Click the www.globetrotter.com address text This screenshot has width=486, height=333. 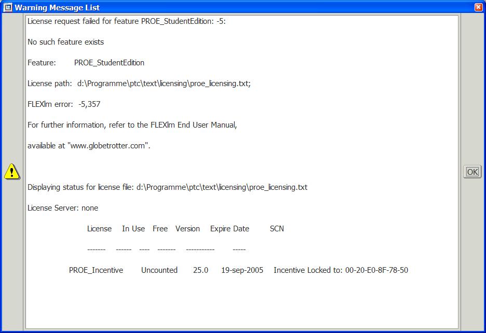coord(107,146)
